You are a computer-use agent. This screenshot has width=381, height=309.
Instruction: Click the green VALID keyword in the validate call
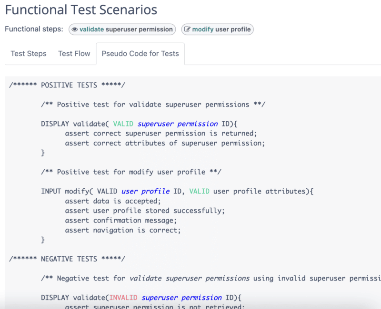tap(123, 124)
